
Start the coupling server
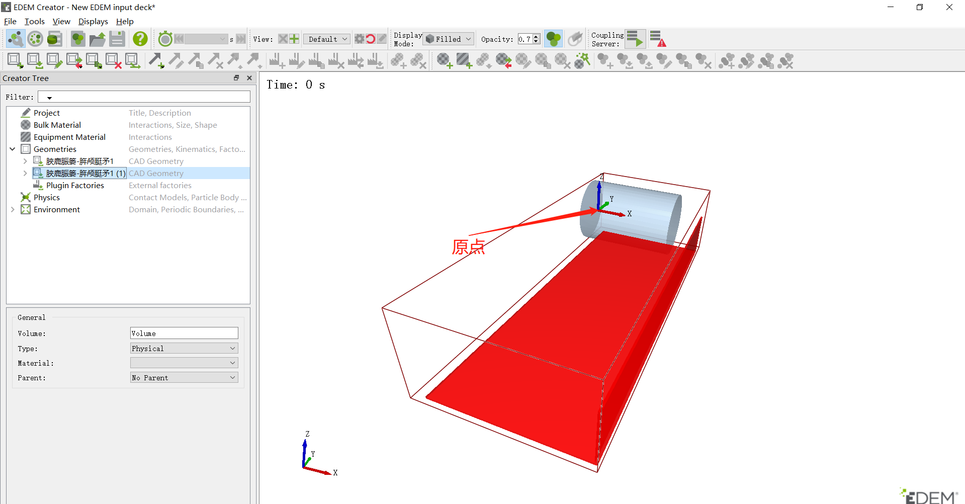tap(635, 39)
